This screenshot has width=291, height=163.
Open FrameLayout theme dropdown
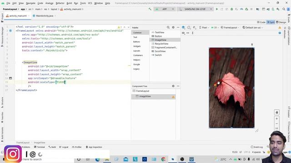(x=230, y=28)
